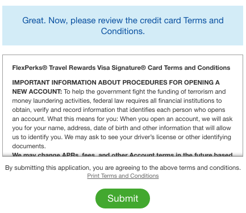Click the "NEW ACCOUNT:" bold label
Viewport: 246px width, 213px height.
tap(37, 91)
